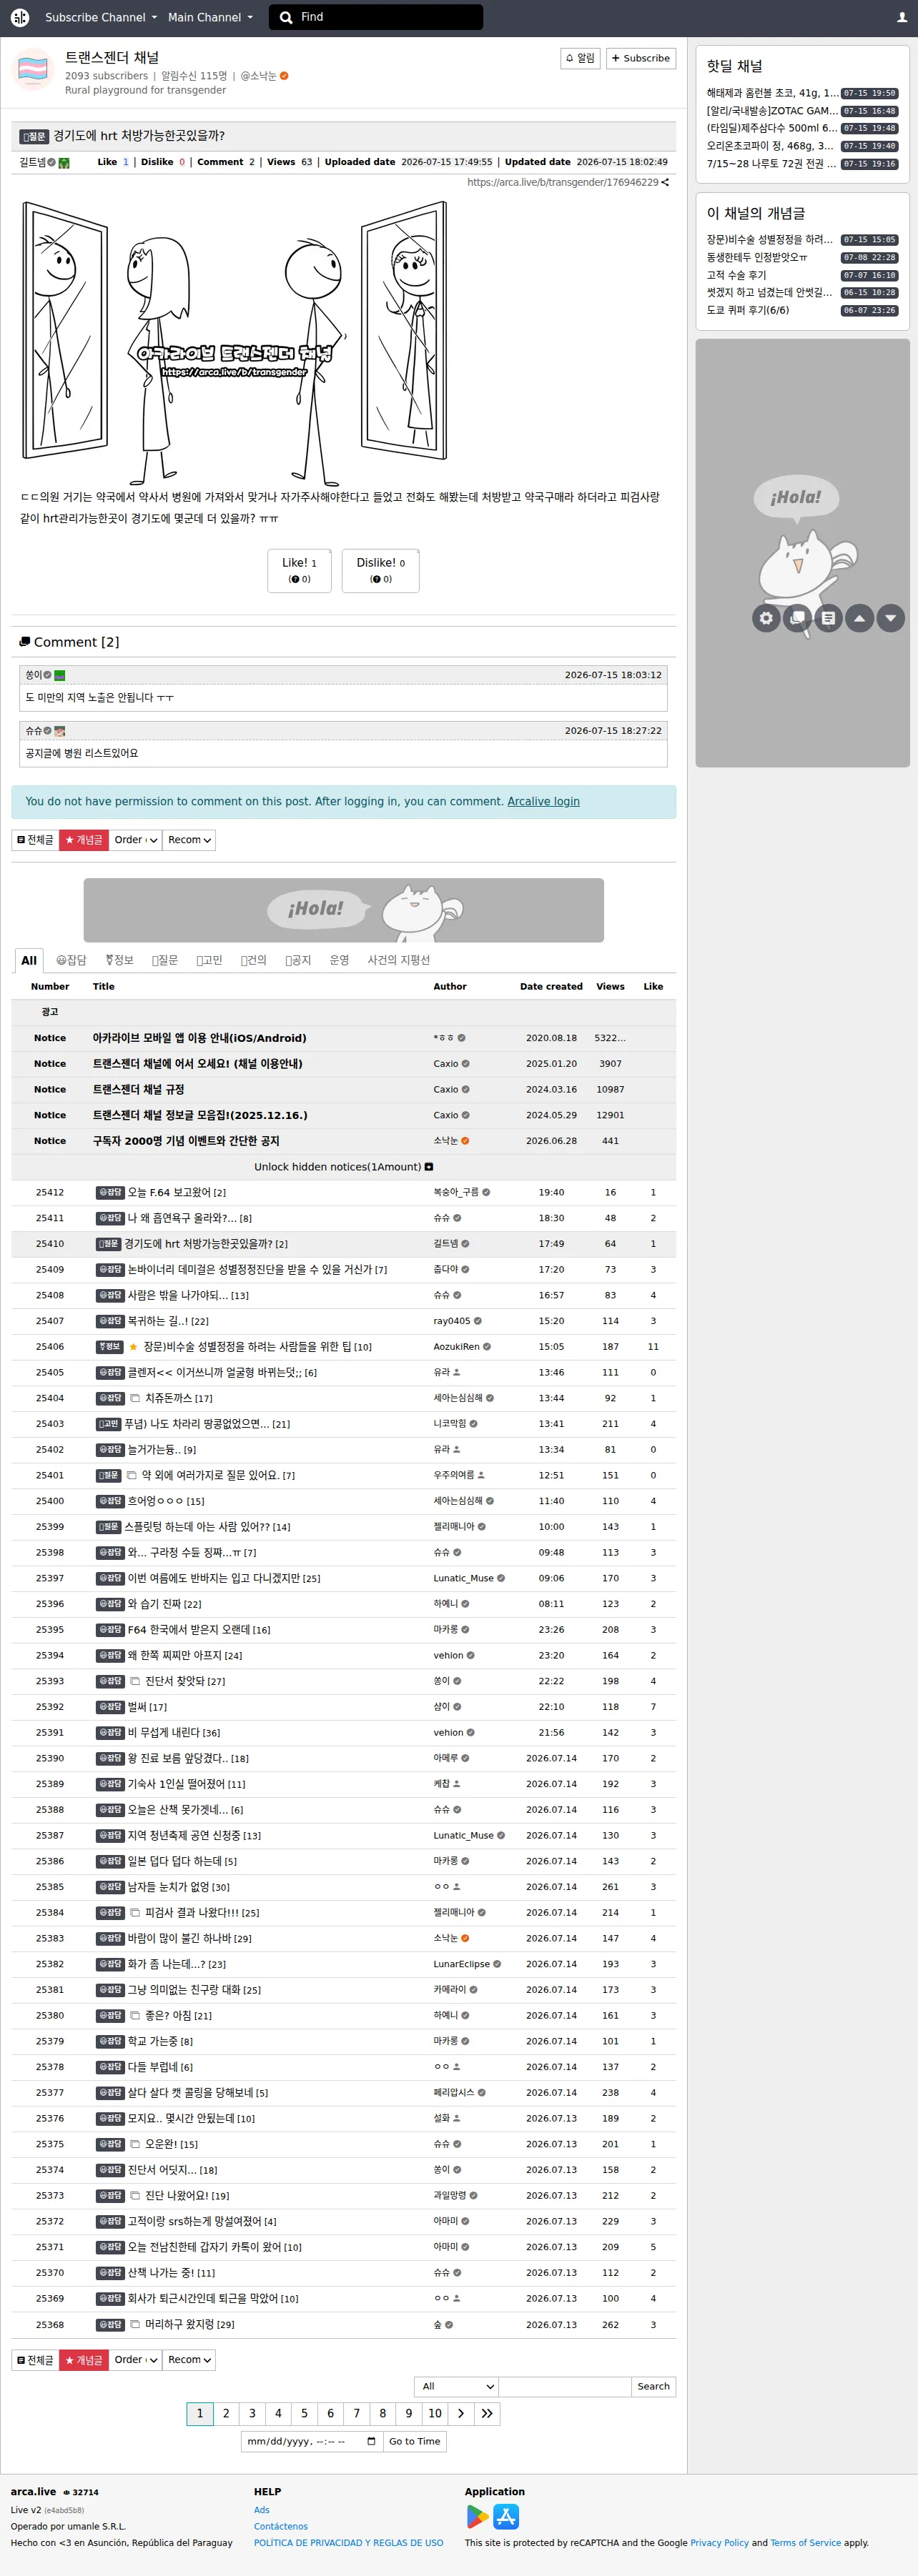
Task: Open the search target All dropdown
Action: tap(456, 2386)
